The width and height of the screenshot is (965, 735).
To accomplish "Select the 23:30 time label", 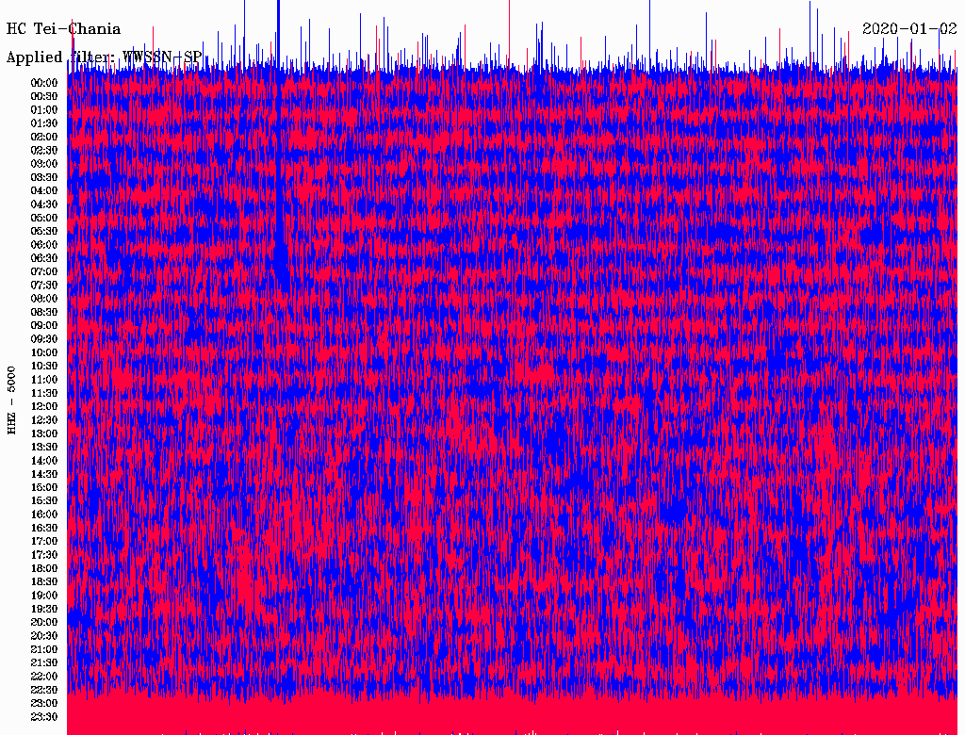I will pyautogui.click(x=44, y=717).
